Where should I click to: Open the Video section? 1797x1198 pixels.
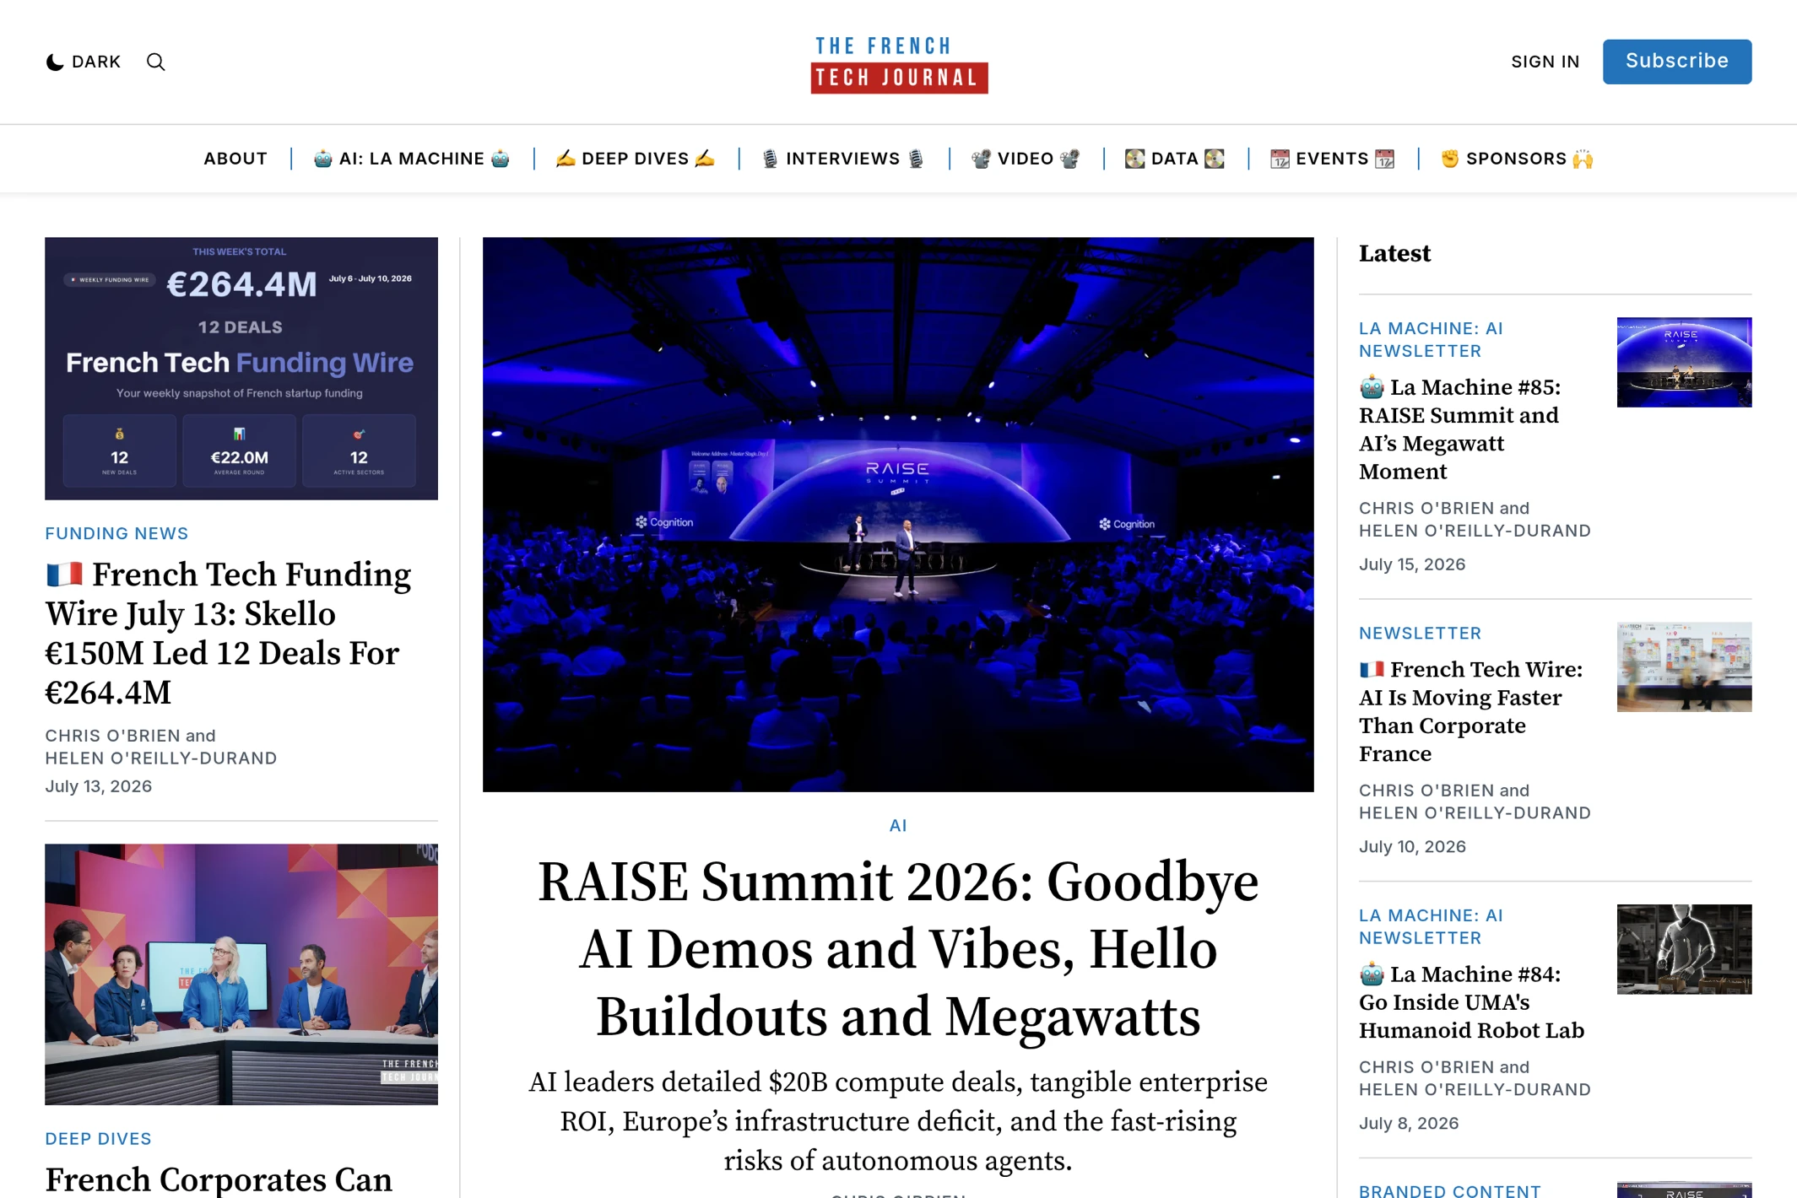click(x=1026, y=159)
